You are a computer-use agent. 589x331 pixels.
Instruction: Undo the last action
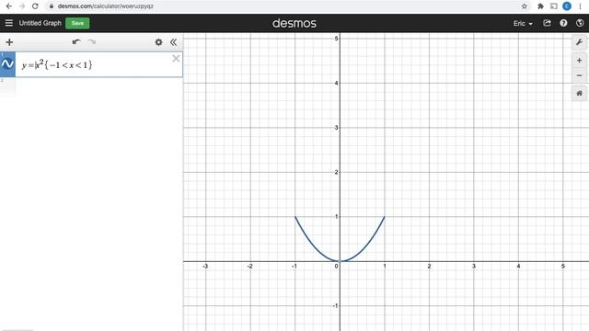click(76, 41)
